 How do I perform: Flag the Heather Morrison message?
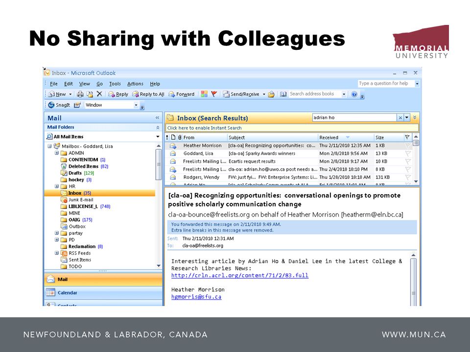(408, 146)
